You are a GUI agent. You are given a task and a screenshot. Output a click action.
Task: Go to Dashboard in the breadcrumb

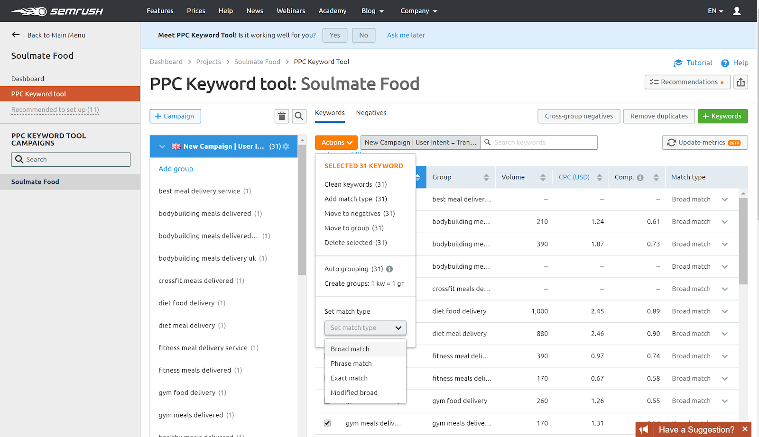pos(166,62)
